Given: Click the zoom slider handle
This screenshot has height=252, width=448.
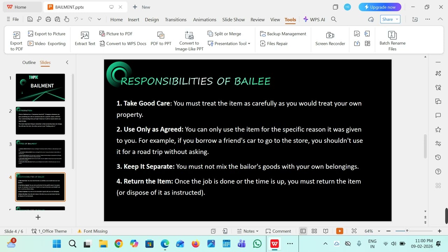Looking at the screenshot, I should coord(407,231).
